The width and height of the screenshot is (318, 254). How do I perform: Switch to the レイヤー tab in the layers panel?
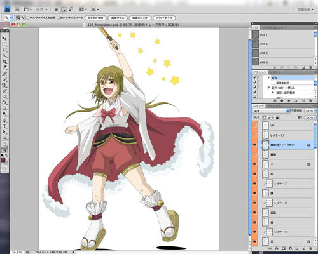258,105
